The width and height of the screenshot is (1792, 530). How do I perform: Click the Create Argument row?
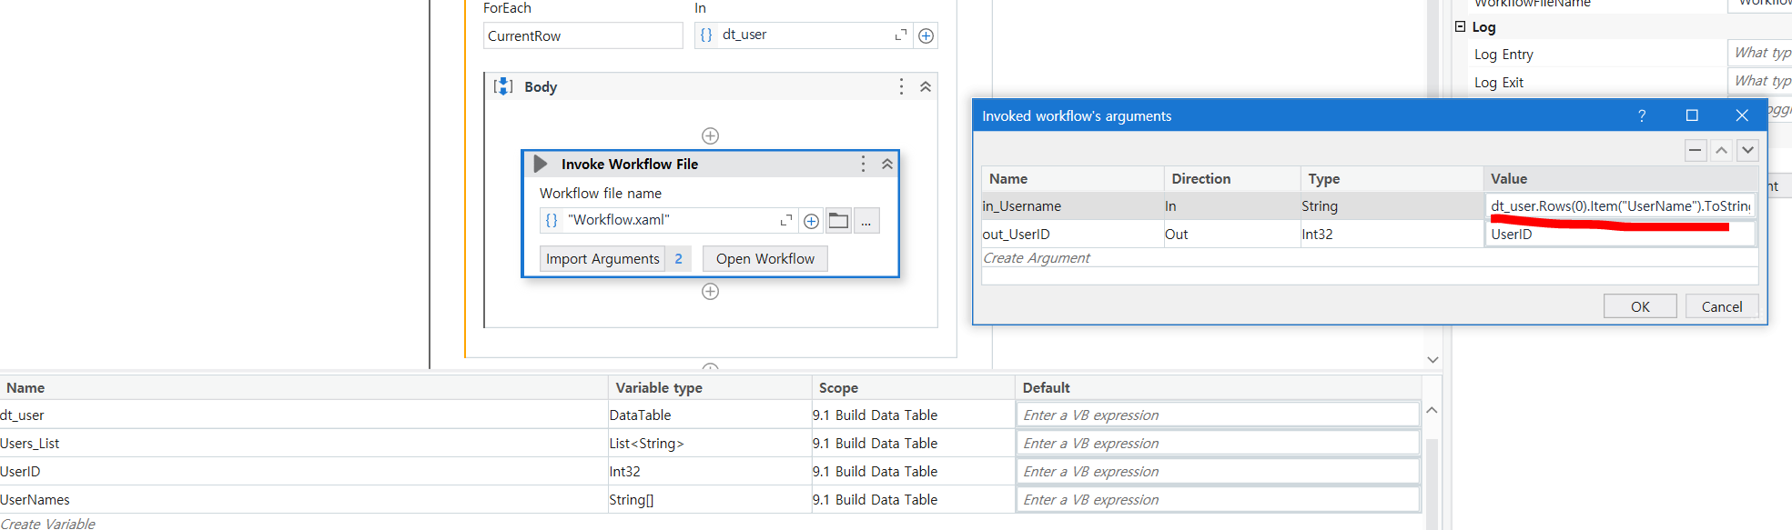pyautogui.click(x=1037, y=258)
